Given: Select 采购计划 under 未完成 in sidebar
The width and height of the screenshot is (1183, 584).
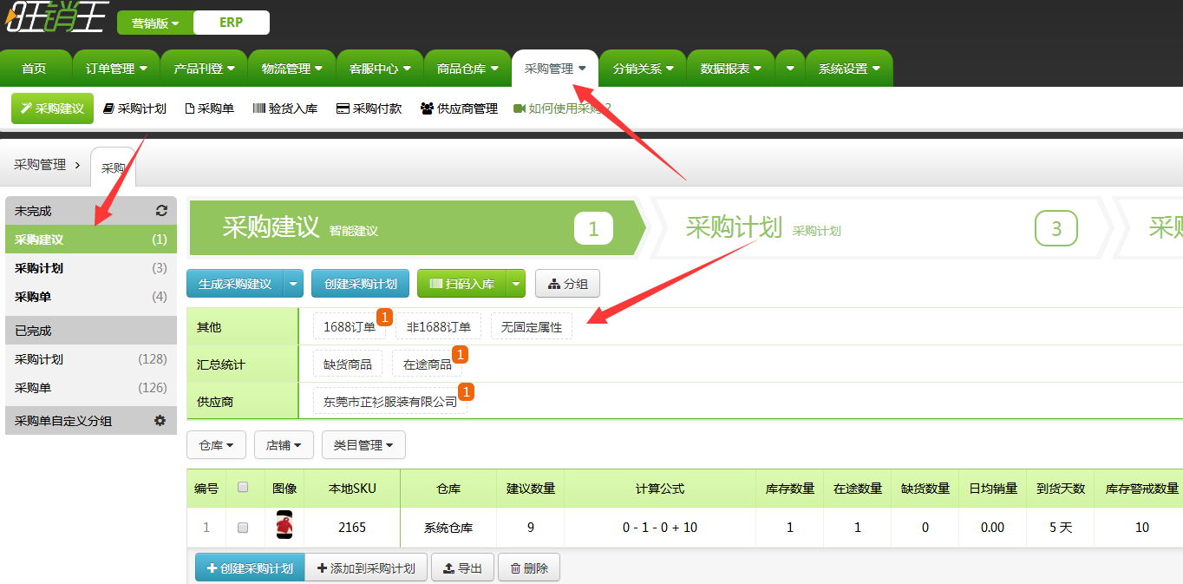Looking at the screenshot, I should 39,268.
